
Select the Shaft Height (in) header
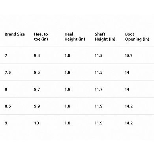pyautogui.click(x=105, y=37)
